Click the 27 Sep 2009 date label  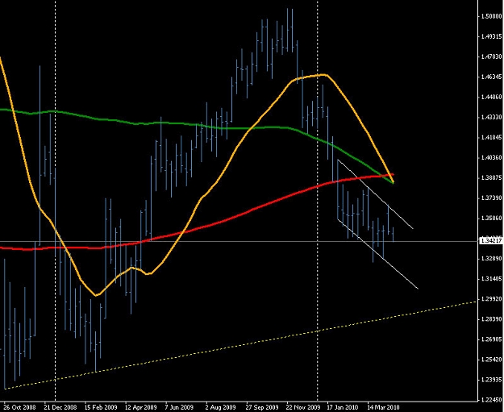[262, 407]
